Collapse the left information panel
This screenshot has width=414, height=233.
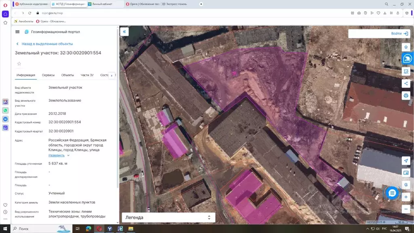(x=125, y=32)
